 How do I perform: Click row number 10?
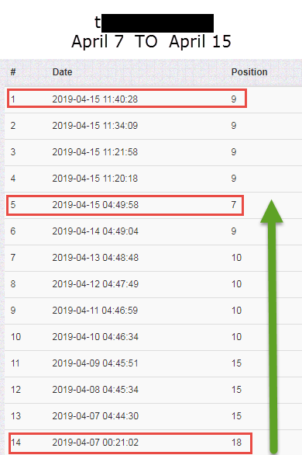[x=15, y=337]
